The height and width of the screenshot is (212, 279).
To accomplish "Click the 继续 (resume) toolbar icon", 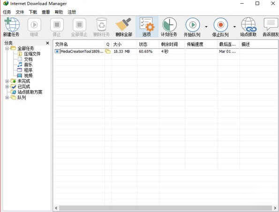I will [34, 25].
